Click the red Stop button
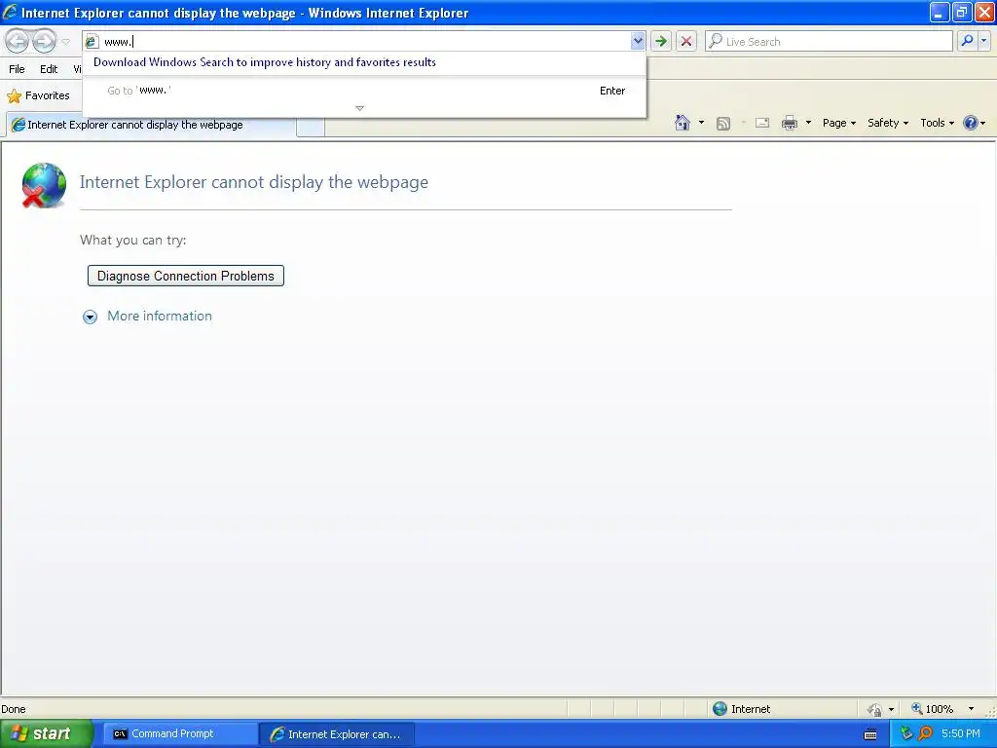This screenshot has width=997, height=748. click(686, 41)
